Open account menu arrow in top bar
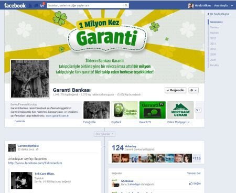Viewport: 236px width, 193px height. pos(232,6)
